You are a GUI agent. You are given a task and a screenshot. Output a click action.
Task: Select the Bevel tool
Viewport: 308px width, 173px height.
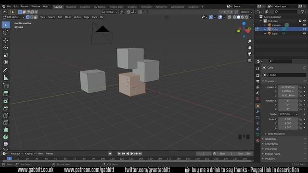(x=6, y=108)
